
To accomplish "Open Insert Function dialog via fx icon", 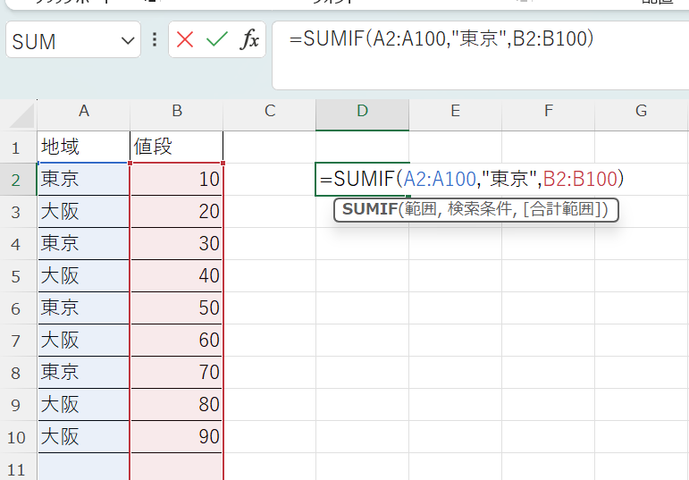I will point(249,40).
